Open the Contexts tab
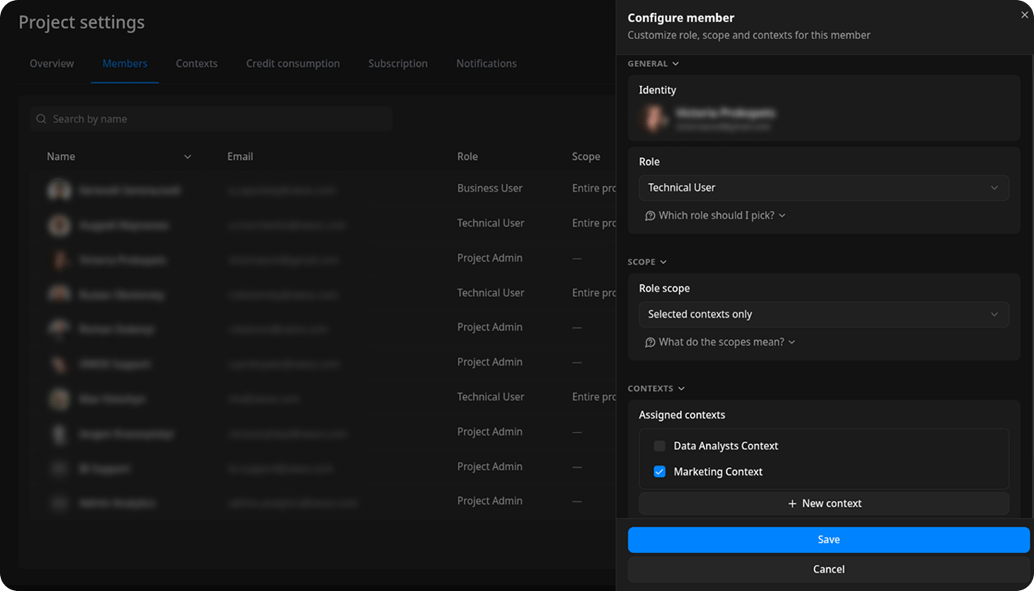The image size is (1034, 591). [x=197, y=64]
